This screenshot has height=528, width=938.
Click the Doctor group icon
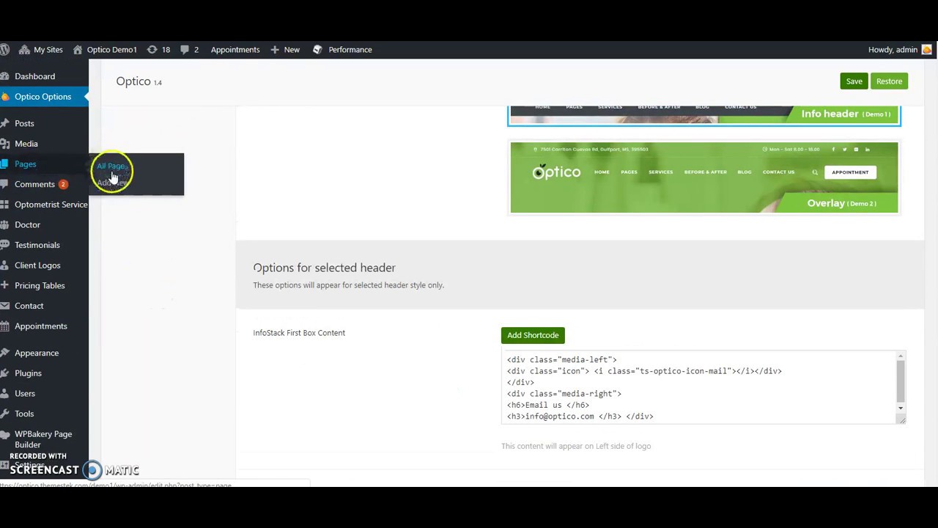click(x=4, y=224)
